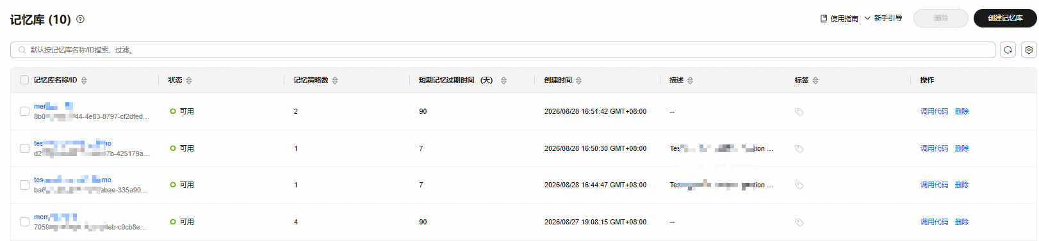Image resolution: width=1039 pixels, height=241 pixels.
Task: Open the 使用指南 guide link
Action: coord(839,19)
